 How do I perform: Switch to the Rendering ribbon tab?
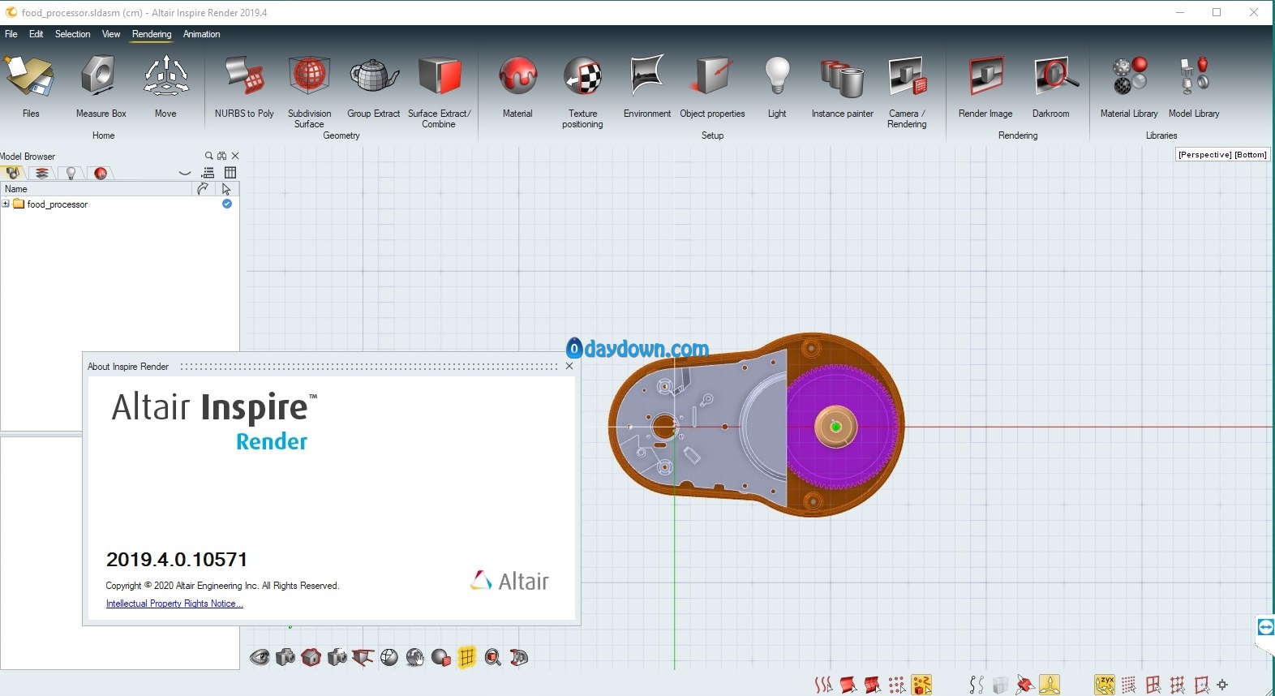[152, 34]
